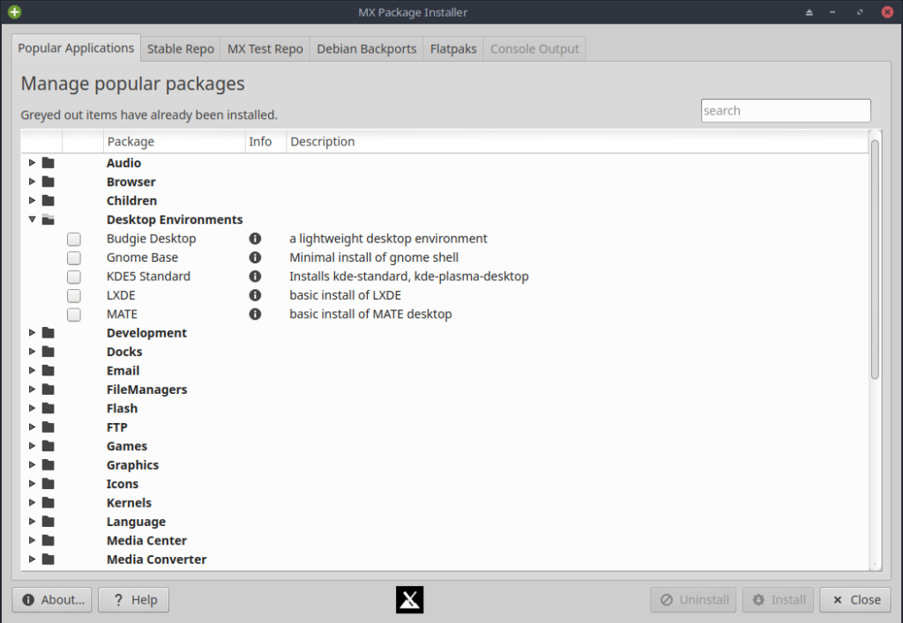Expand the Games category arrow
This screenshot has height=623, width=903.
point(33,446)
